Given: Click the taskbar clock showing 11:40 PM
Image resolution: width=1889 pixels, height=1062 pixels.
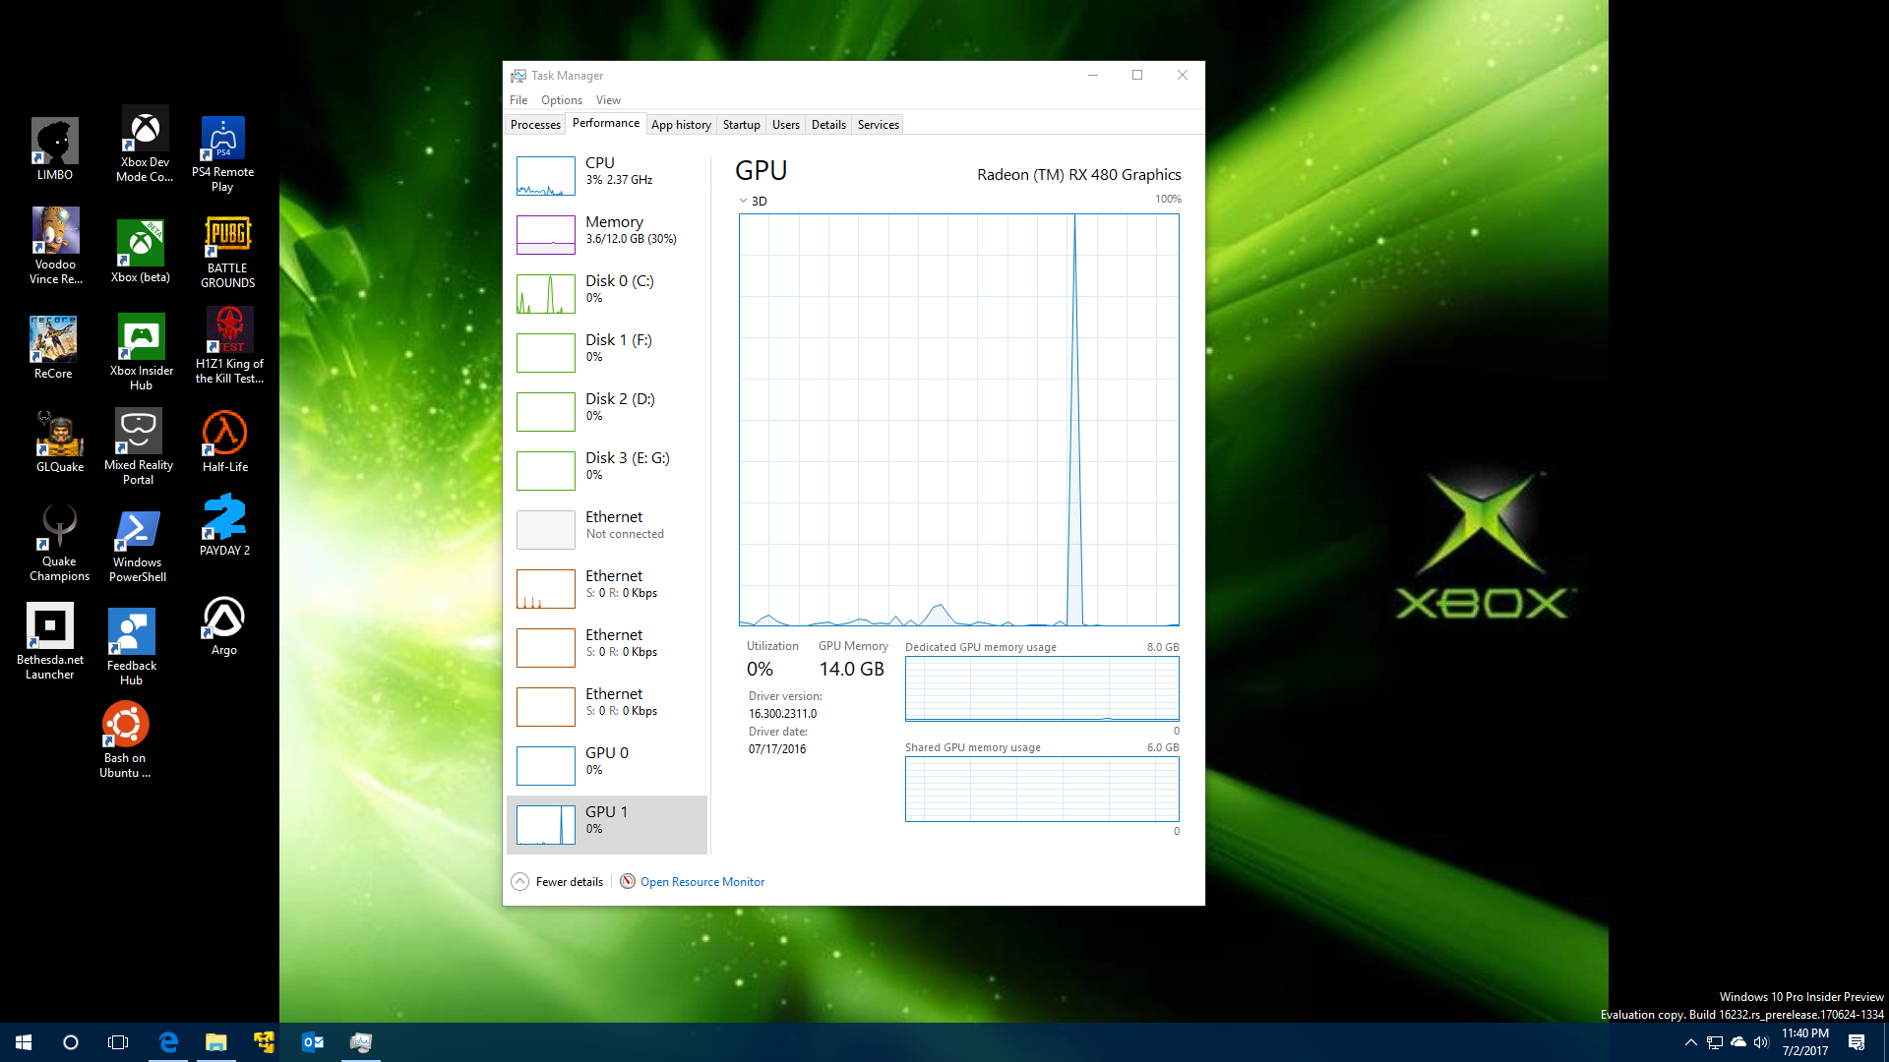Looking at the screenshot, I should coord(1804,1042).
